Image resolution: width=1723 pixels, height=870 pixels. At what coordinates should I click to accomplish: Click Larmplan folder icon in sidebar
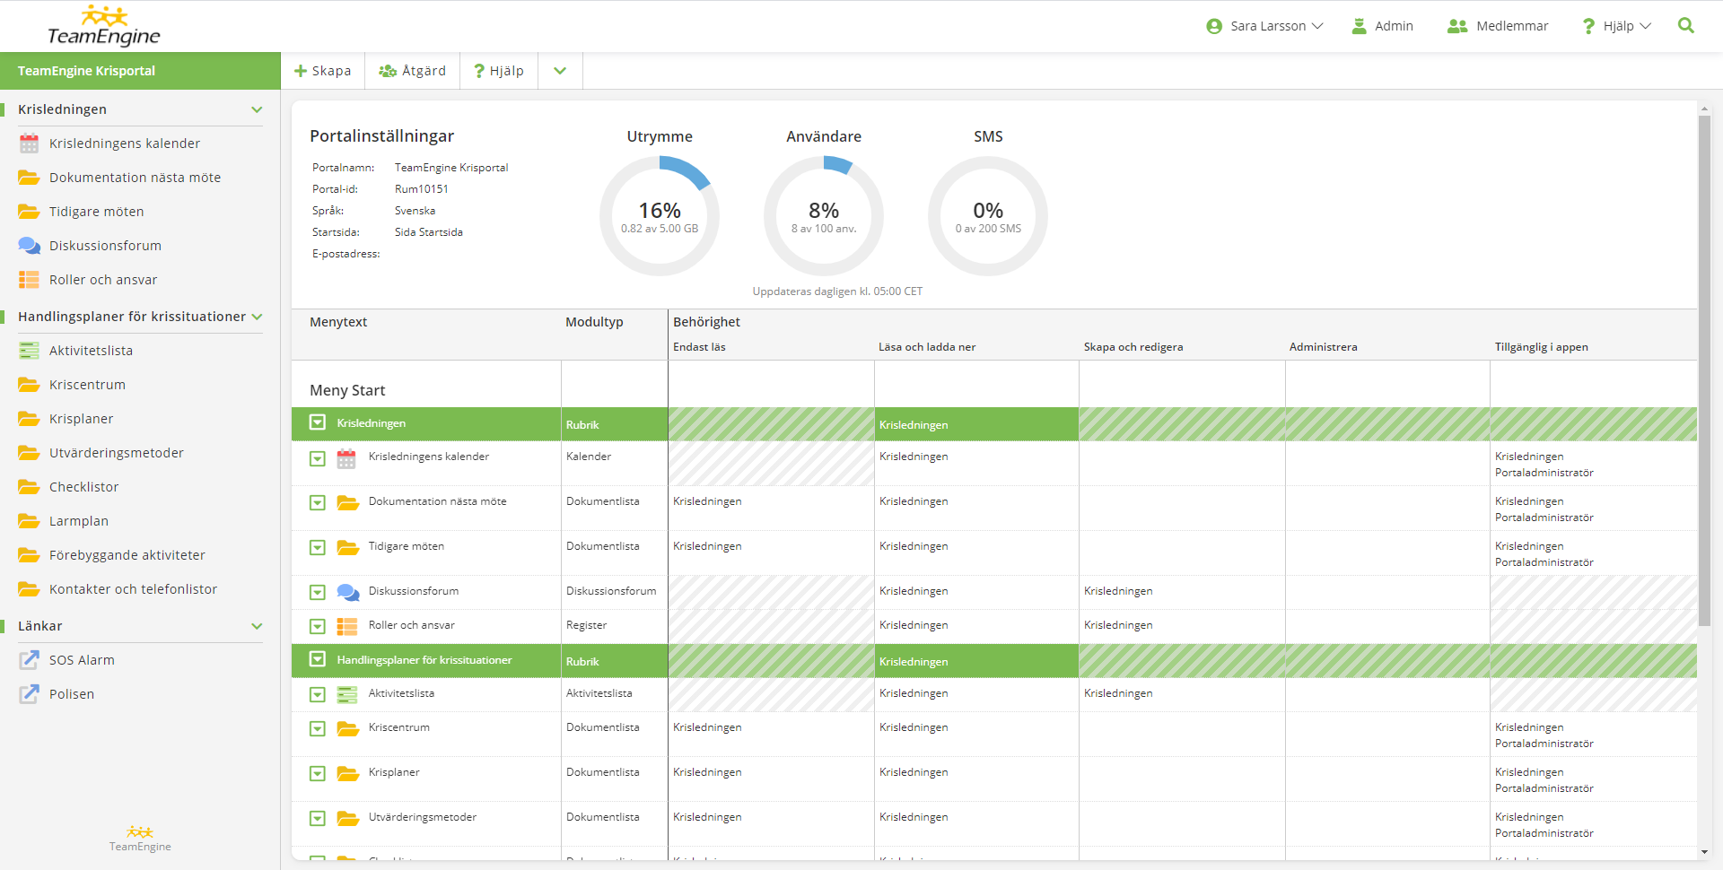30,521
